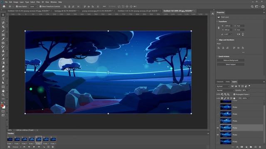Collapse the Align and Distribute section

[x=217, y=40]
